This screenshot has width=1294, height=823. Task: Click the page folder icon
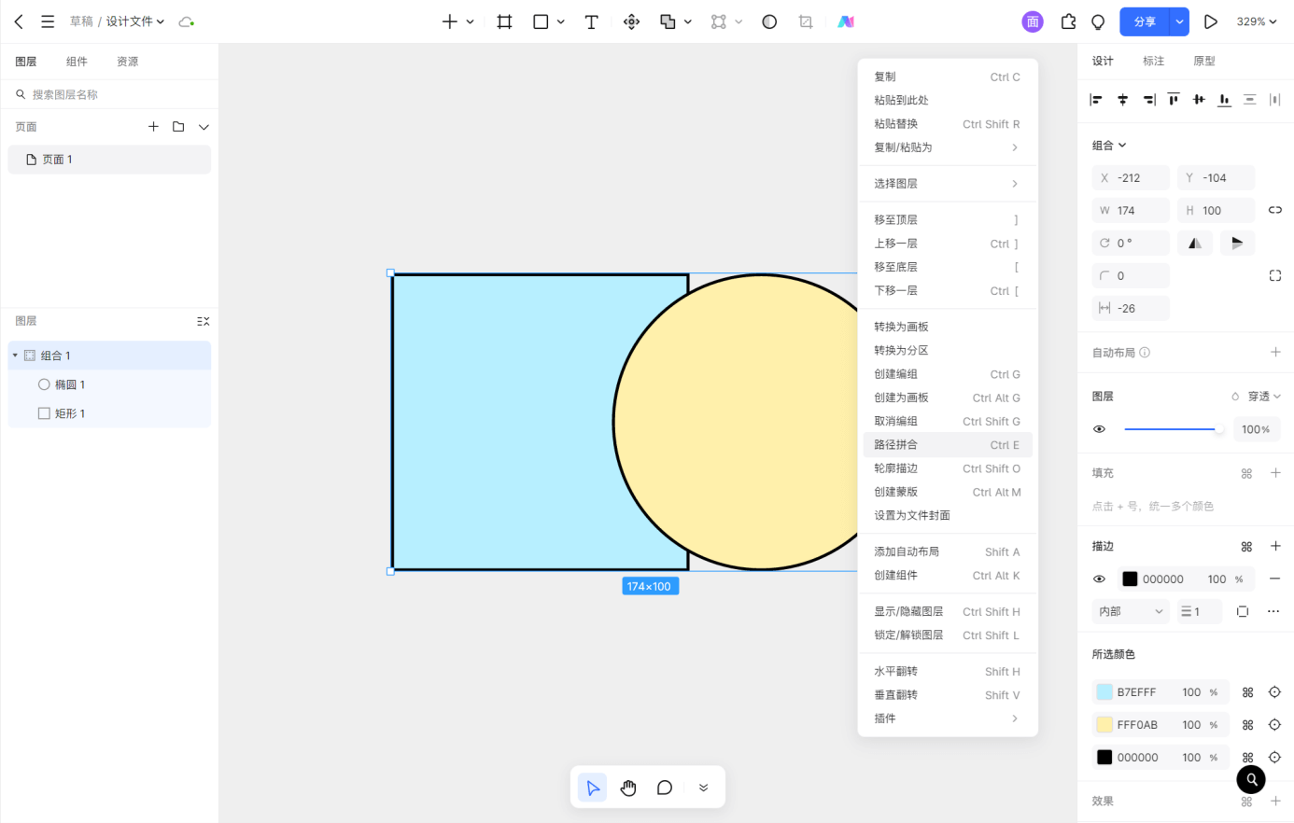point(178,127)
